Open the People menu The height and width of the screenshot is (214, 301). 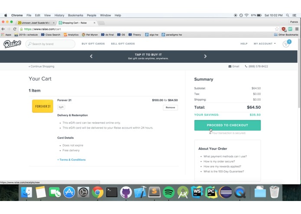[x=91, y=15]
